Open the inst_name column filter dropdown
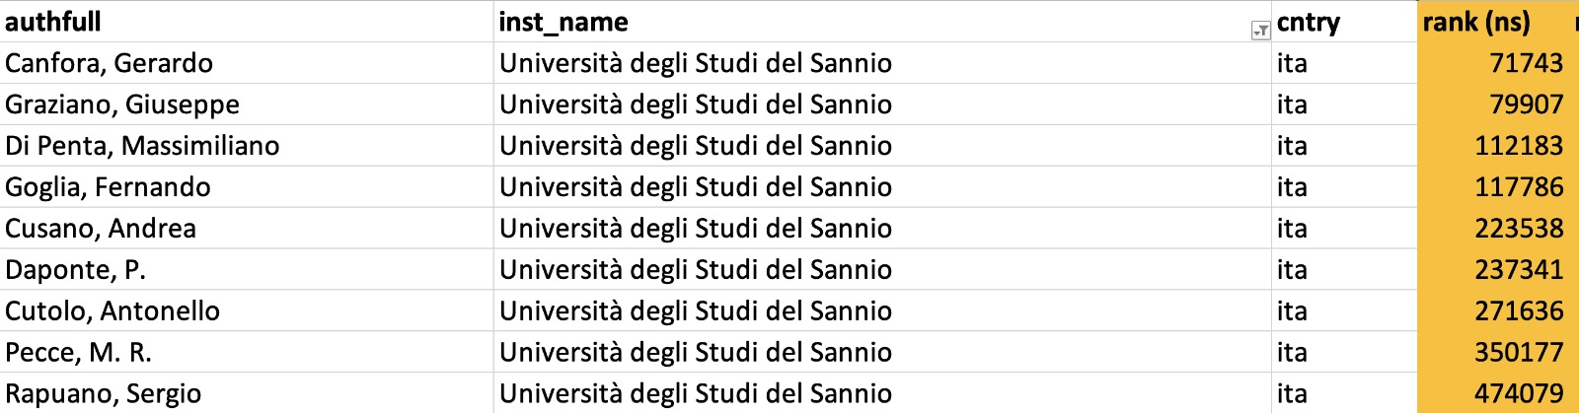This screenshot has height=413, width=1579. (x=1260, y=32)
